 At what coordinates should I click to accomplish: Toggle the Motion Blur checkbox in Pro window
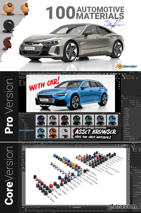125,125
